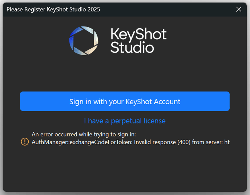This screenshot has height=195, width=250.
Task: Click the "(400)" response code in the error
Action: [x=184, y=142]
